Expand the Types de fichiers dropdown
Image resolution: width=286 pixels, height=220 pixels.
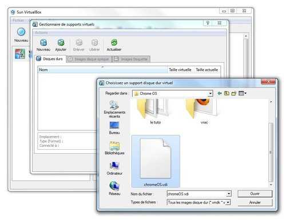point(228,202)
